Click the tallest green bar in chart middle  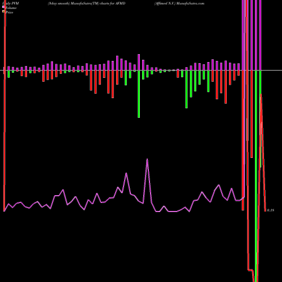coord(139,94)
